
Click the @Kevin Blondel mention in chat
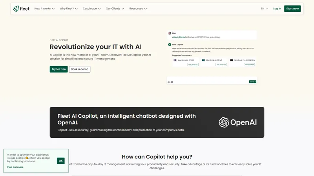179,37
